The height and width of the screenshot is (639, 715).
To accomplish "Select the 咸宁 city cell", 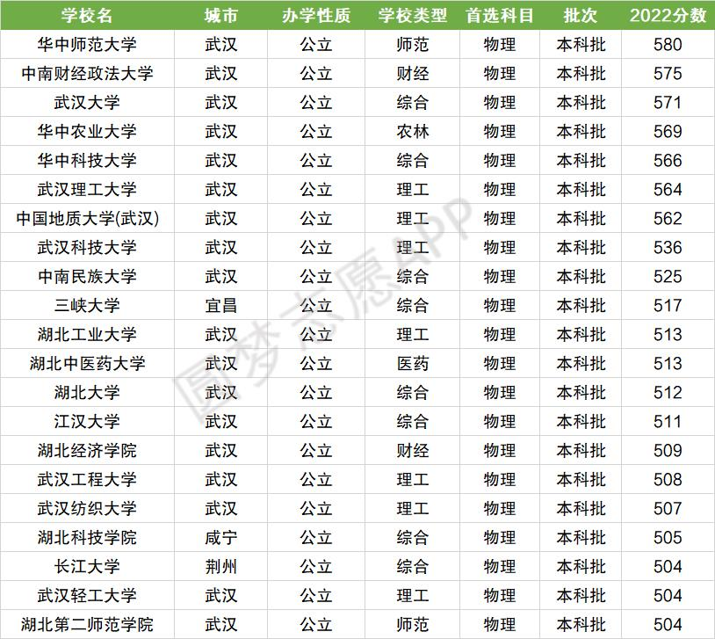I will click(220, 538).
